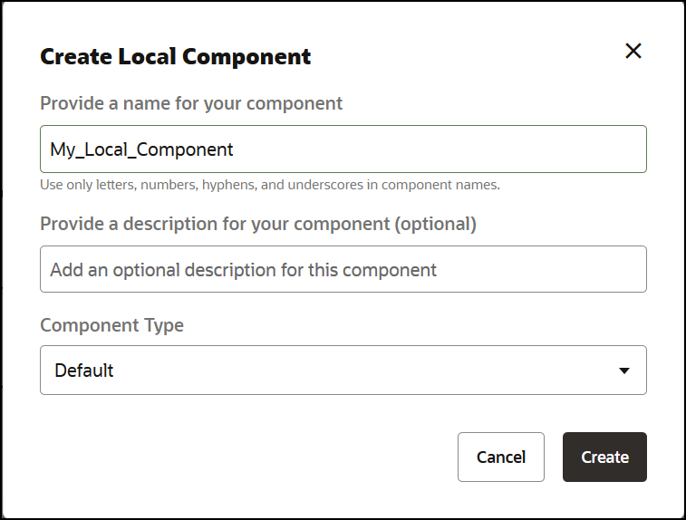This screenshot has width=686, height=520.
Task: Dismiss the dialog with the white Cancel button
Action: coord(501,457)
